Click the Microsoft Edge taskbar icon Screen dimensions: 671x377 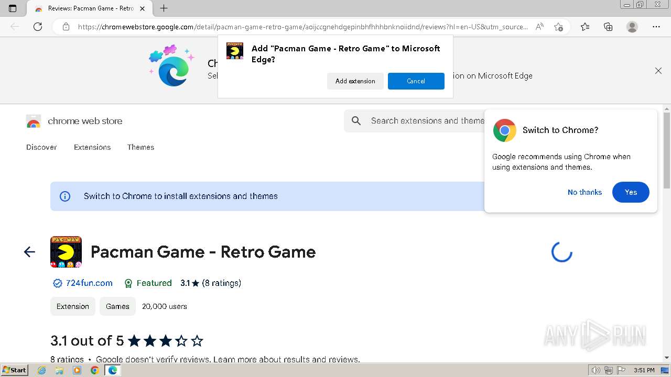click(112, 370)
